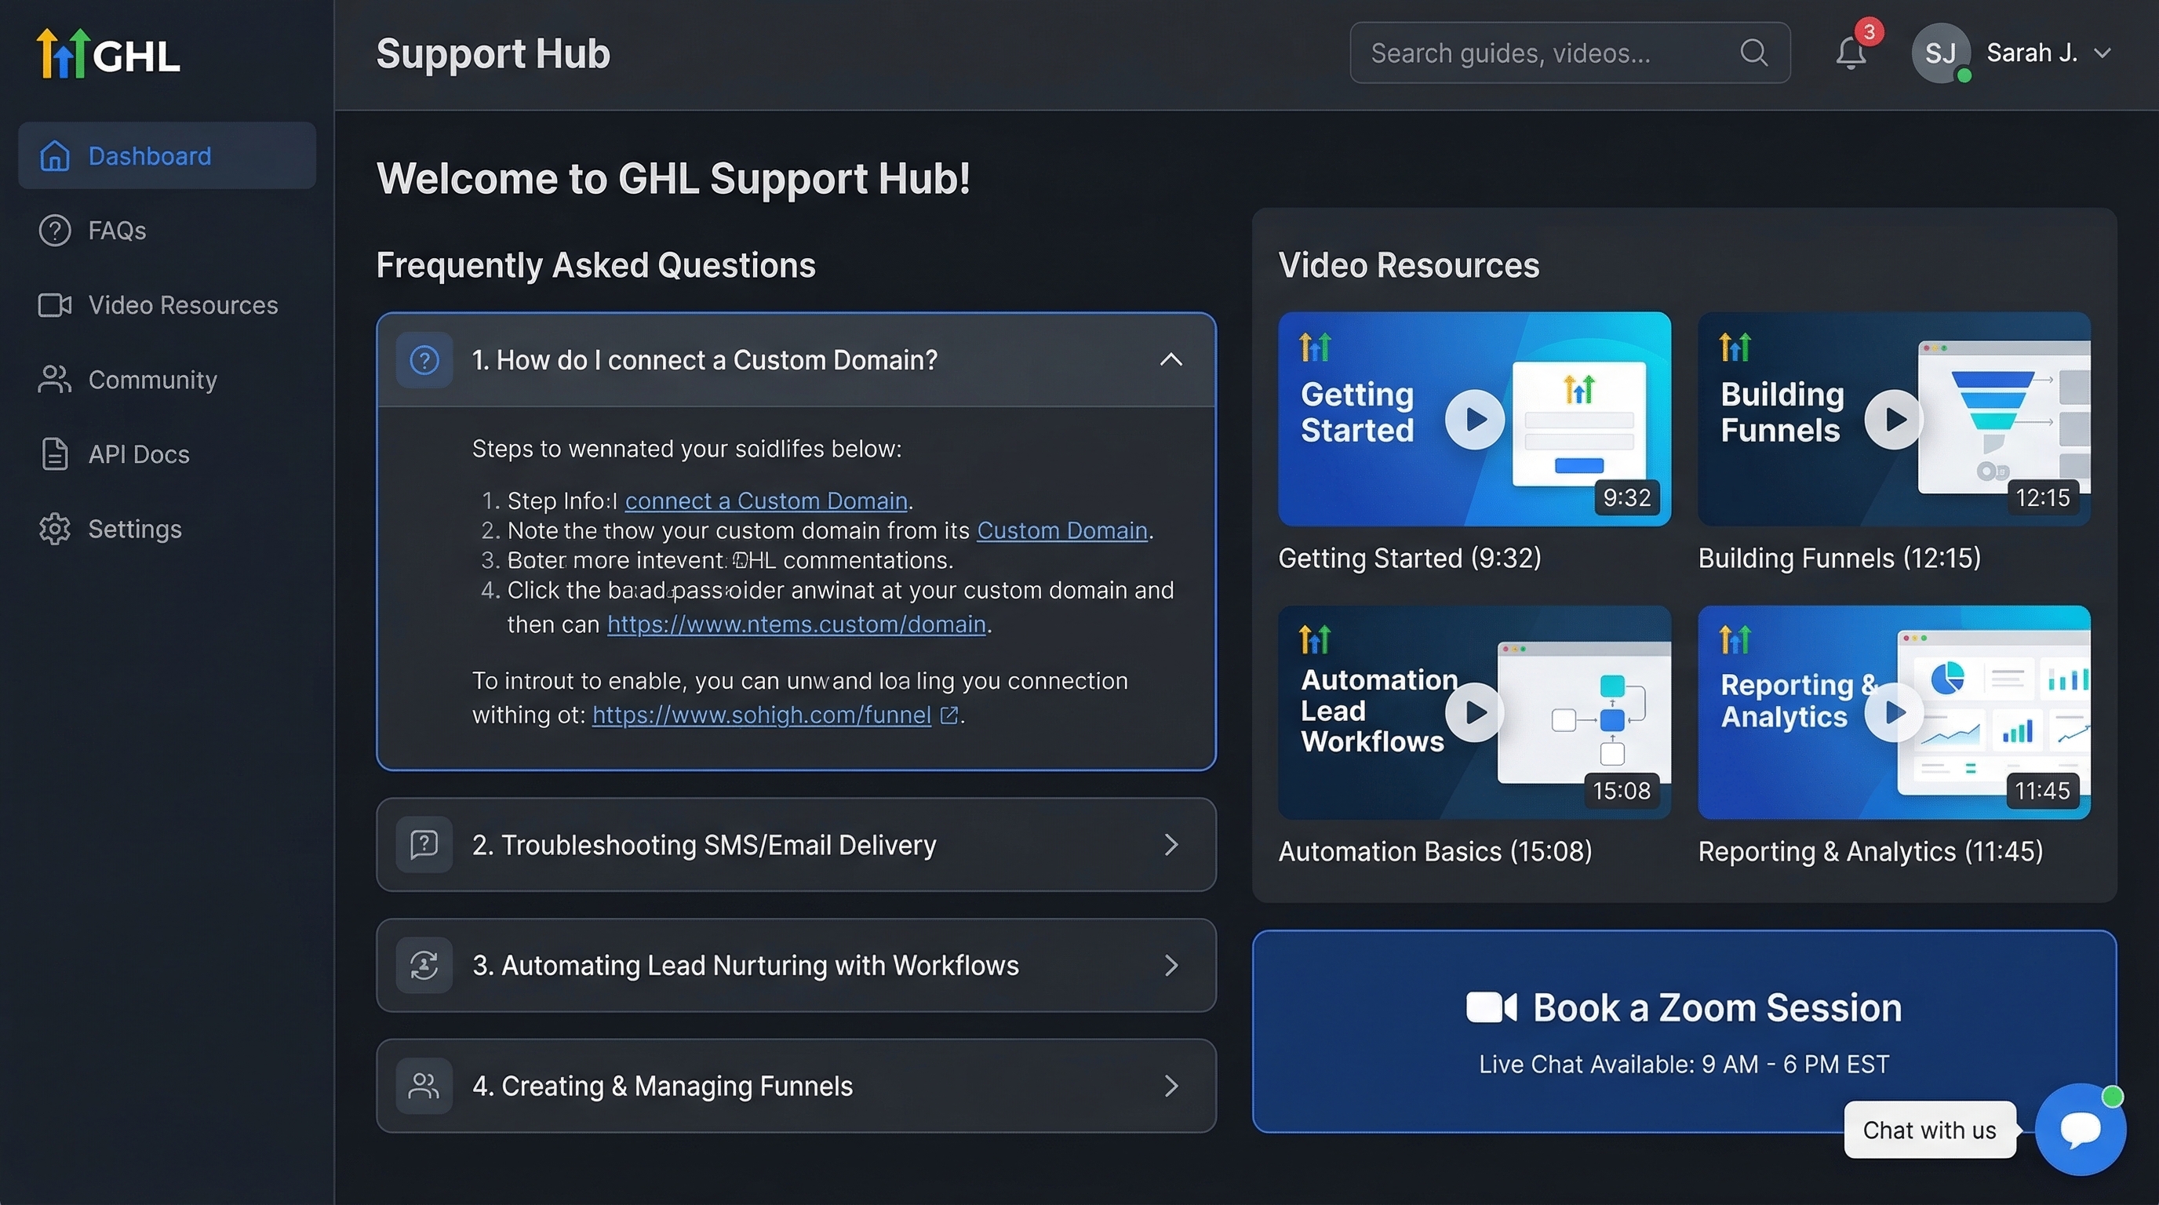Expand Troubleshooting SMS/Email Delivery
This screenshot has height=1205, width=2159.
tap(796, 845)
